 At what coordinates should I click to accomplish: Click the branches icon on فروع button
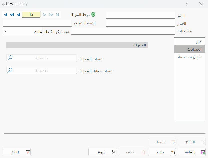pos(114,152)
